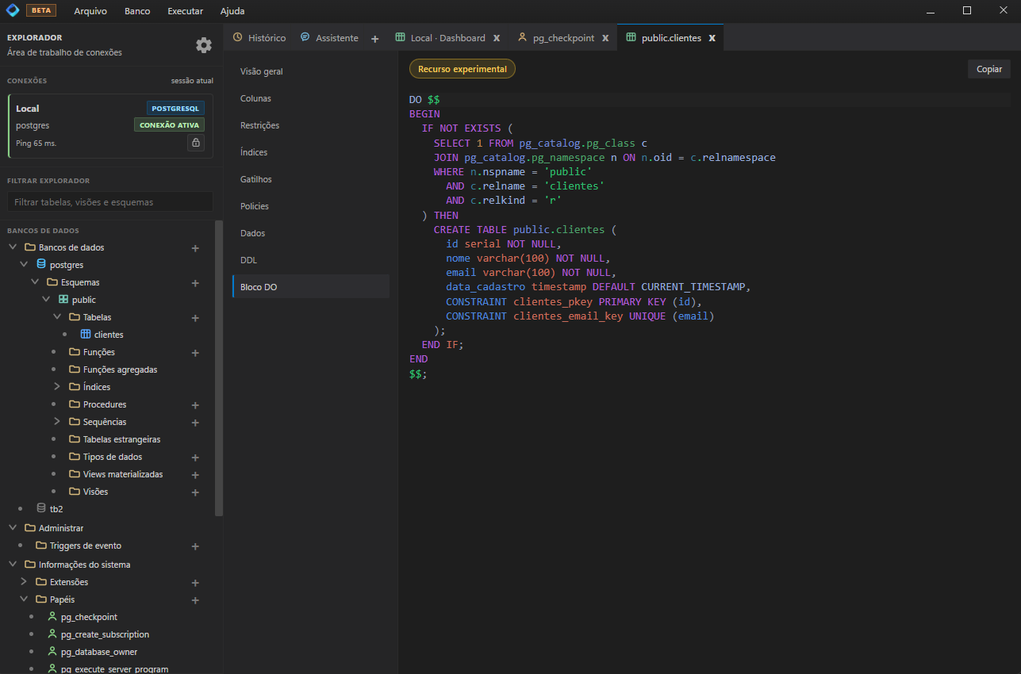Click the lock icon in Local connection card
Viewport: 1021px width, 674px height.
coord(195,143)
